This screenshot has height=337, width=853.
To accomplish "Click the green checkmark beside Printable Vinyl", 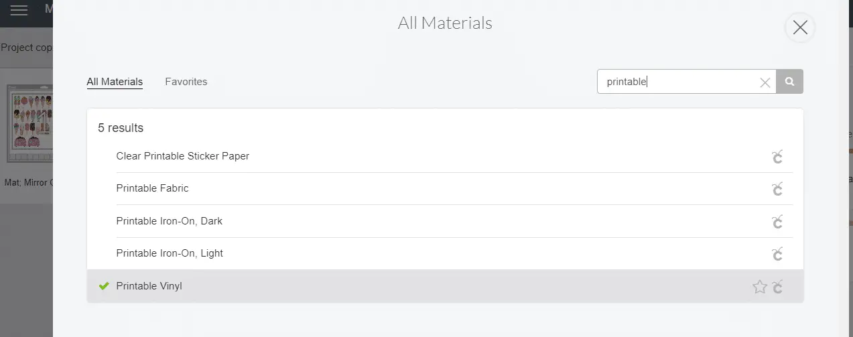I will 104,286.
